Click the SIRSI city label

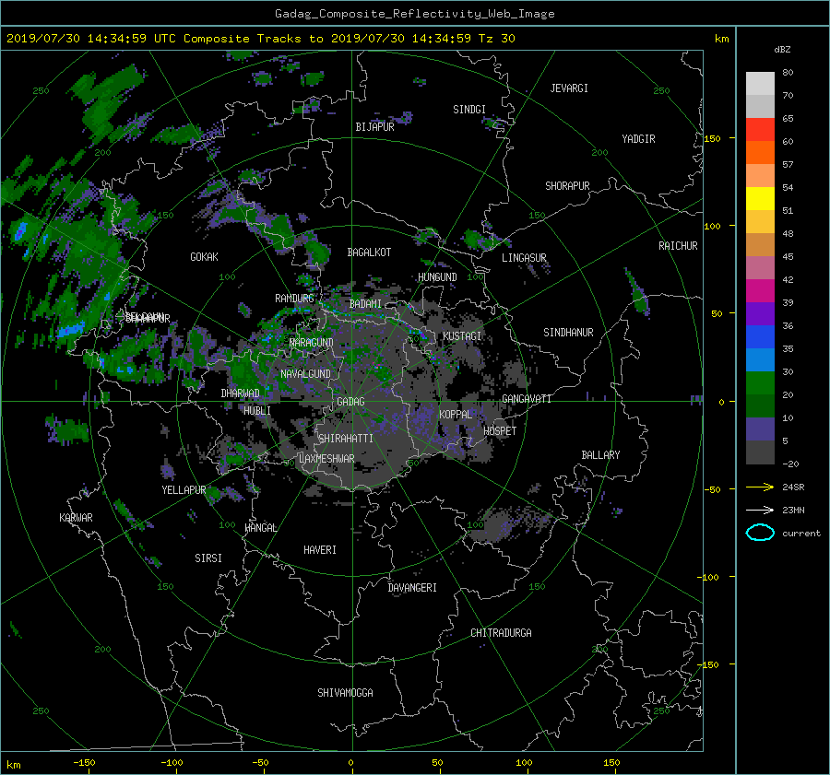(208, 558)
